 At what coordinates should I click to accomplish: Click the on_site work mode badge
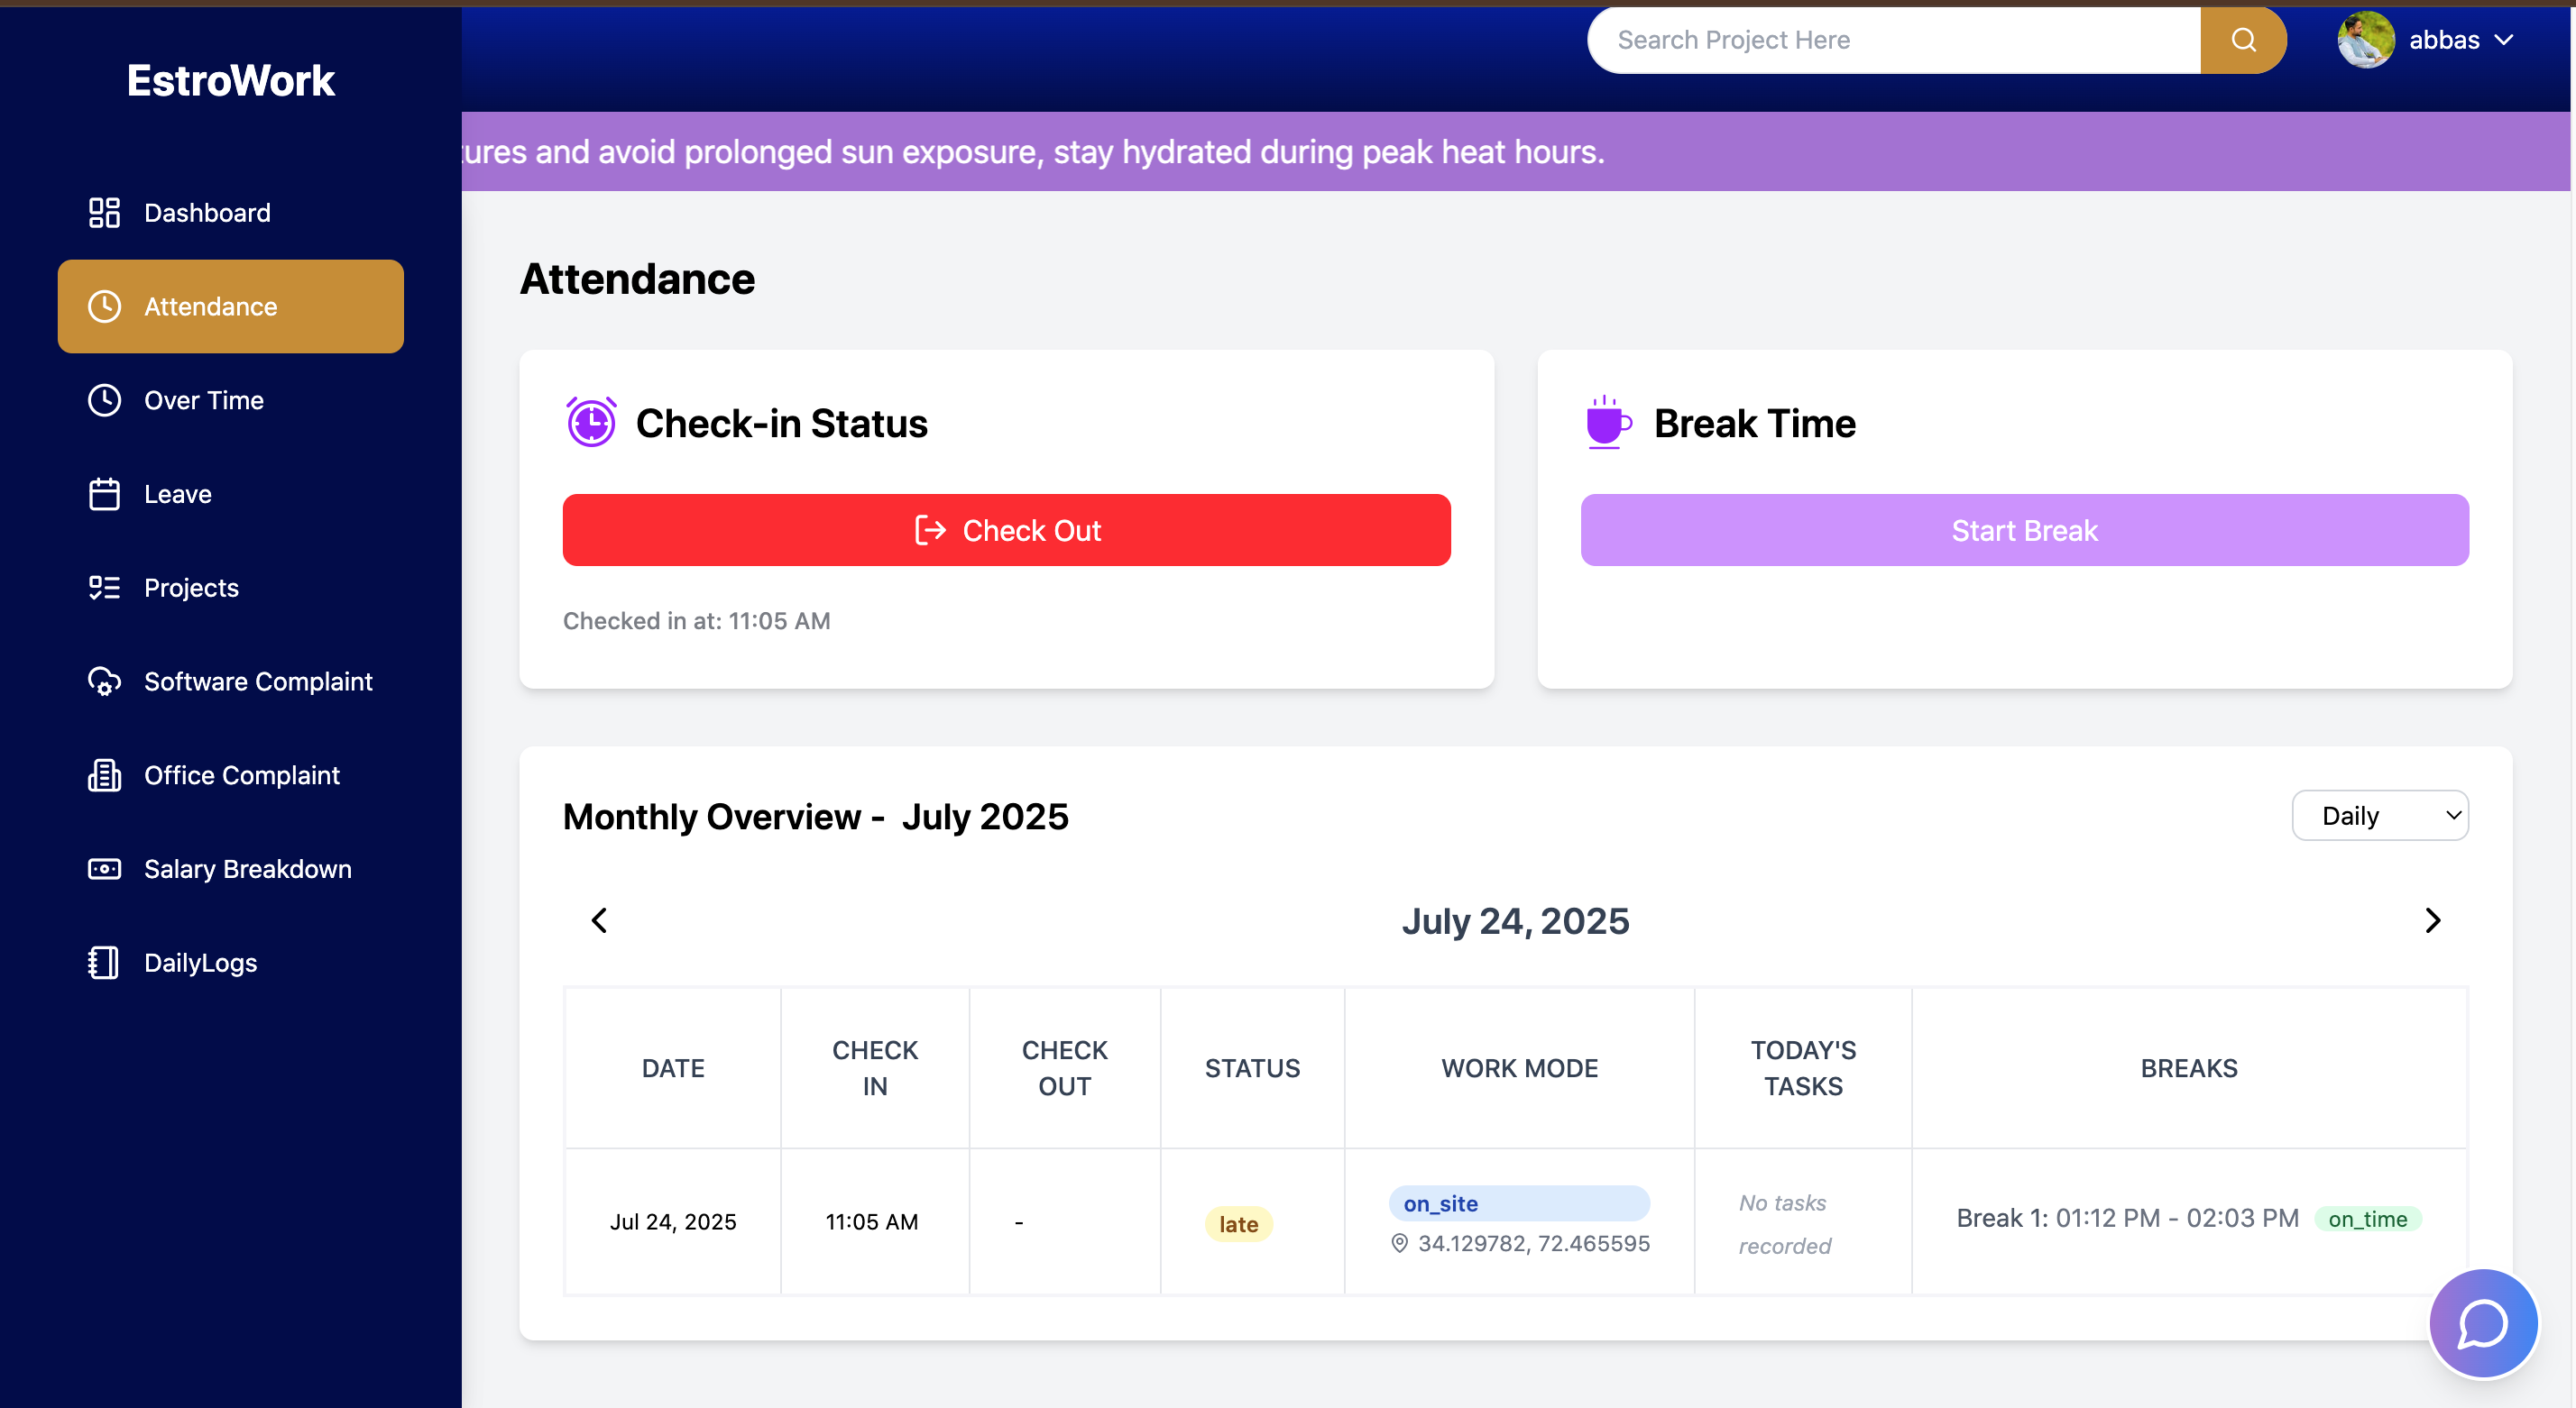click(1519, 1204)
